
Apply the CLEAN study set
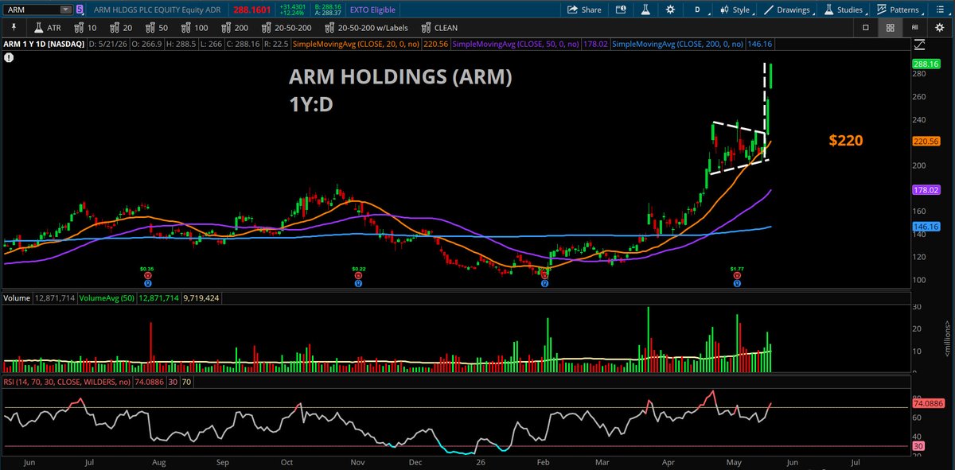439,27
